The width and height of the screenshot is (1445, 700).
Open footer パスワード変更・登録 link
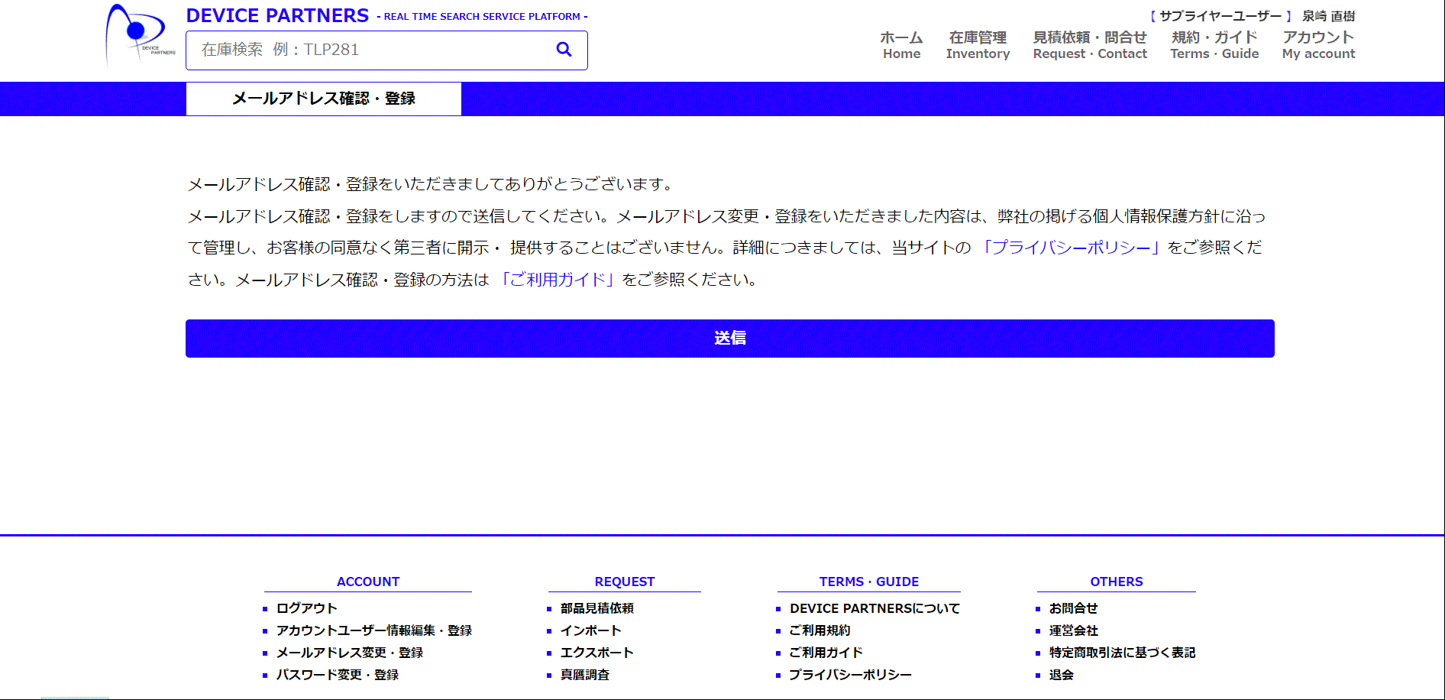[337, 675]
